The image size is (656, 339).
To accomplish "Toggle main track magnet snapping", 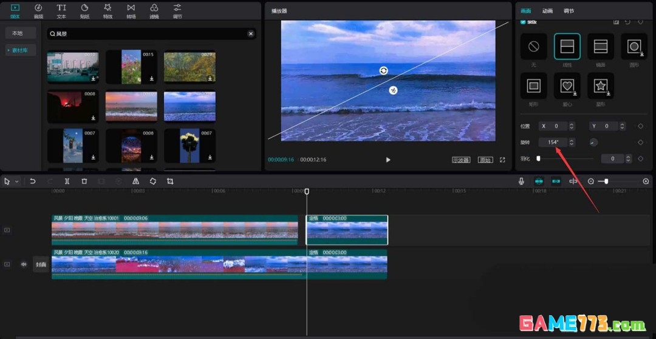I will click(x=539, y=181).
